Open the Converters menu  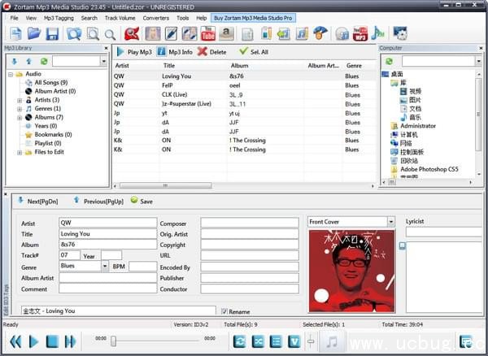click(156, 17)
